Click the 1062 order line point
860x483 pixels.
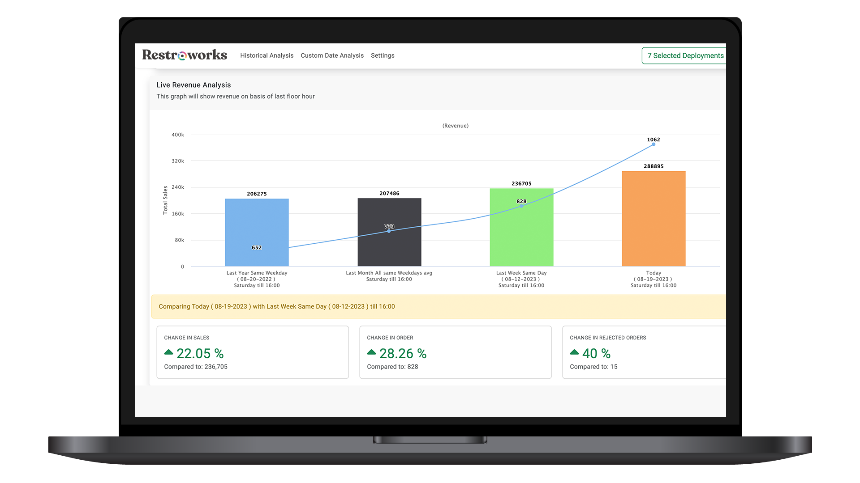(654, 144)
